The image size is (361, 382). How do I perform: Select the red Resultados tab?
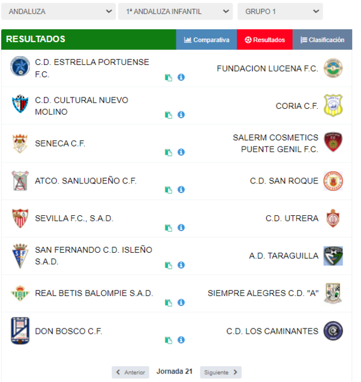coord(264,39)
